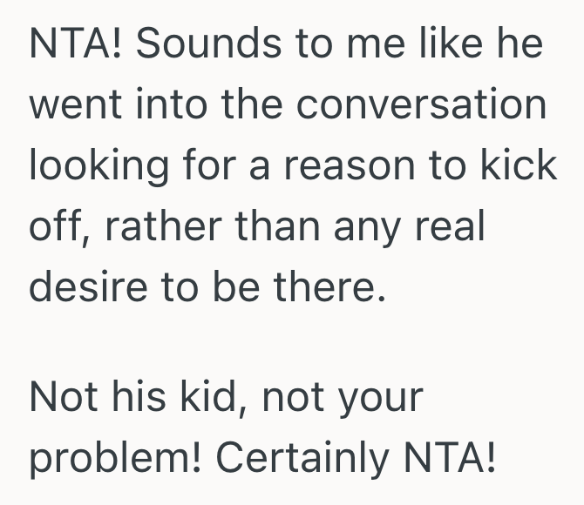Click the word "Sounds" in the first line

209,45
